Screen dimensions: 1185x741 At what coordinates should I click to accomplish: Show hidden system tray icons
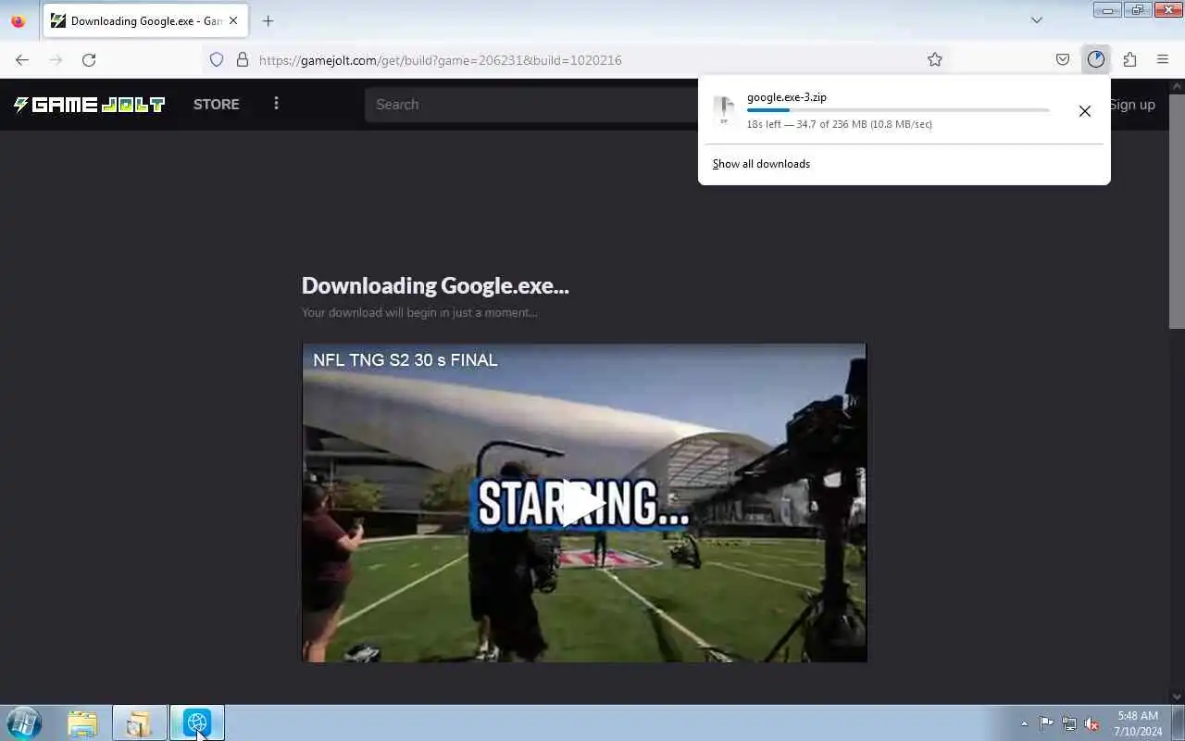(x=1024, y=723)
